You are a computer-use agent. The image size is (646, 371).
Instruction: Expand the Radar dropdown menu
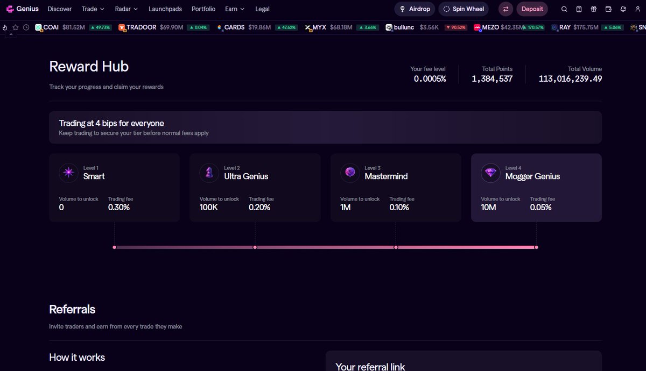[127, 9]
